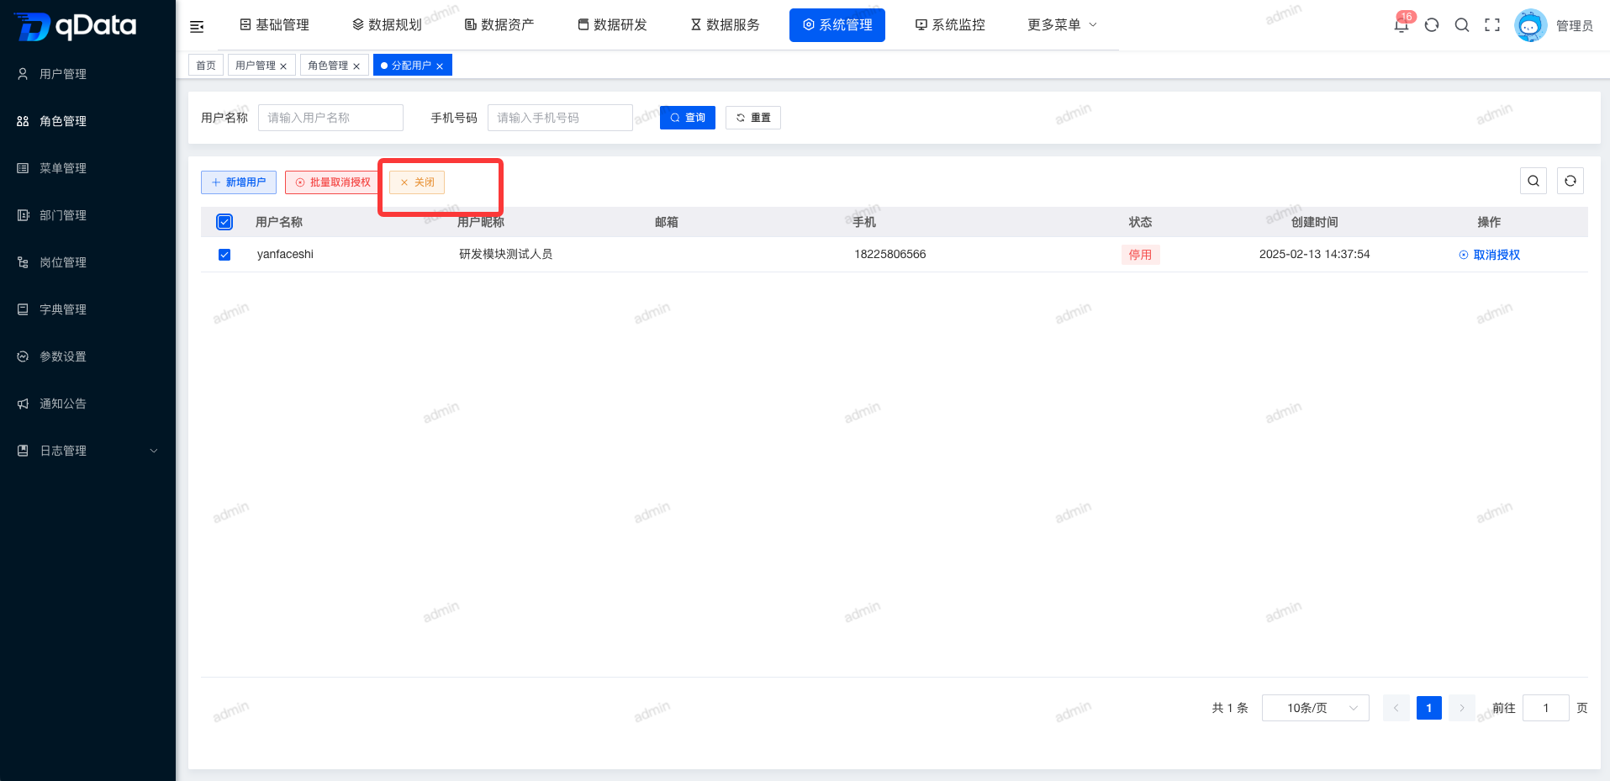Show or hide the table search panel
The height and width of the screenshot is (781, 1610).
[x=1533, y=181]
